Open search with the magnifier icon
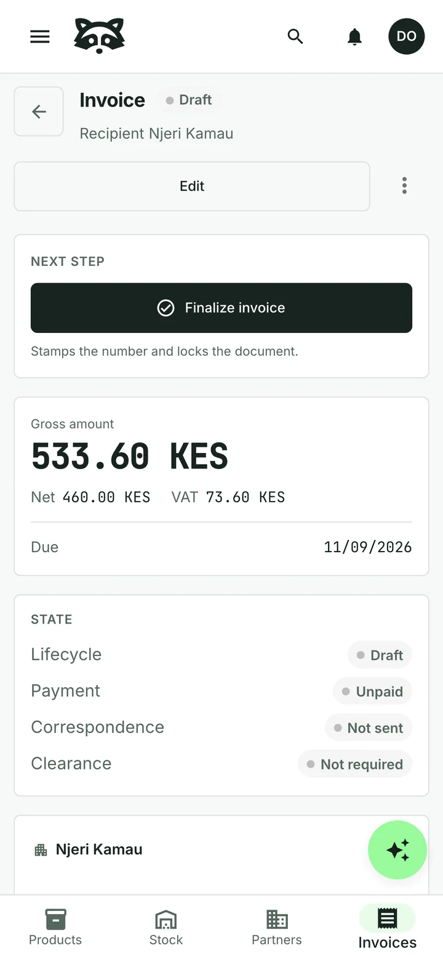 [295, 36]
